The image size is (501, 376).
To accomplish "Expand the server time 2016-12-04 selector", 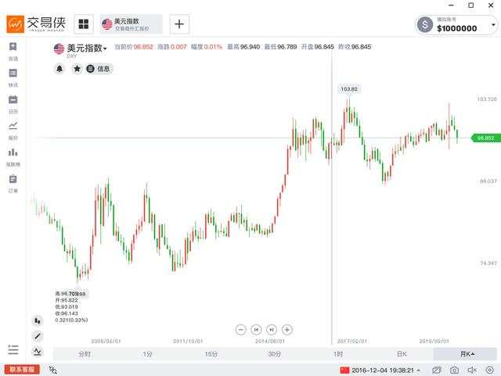I will (386, 371).
